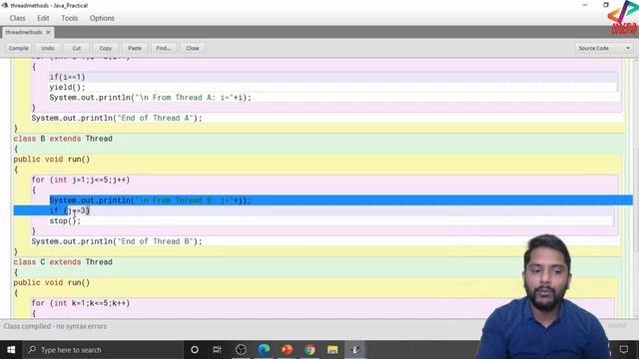Click the Copy button
This screenshot has width=639, height=359.
point(106,48)
